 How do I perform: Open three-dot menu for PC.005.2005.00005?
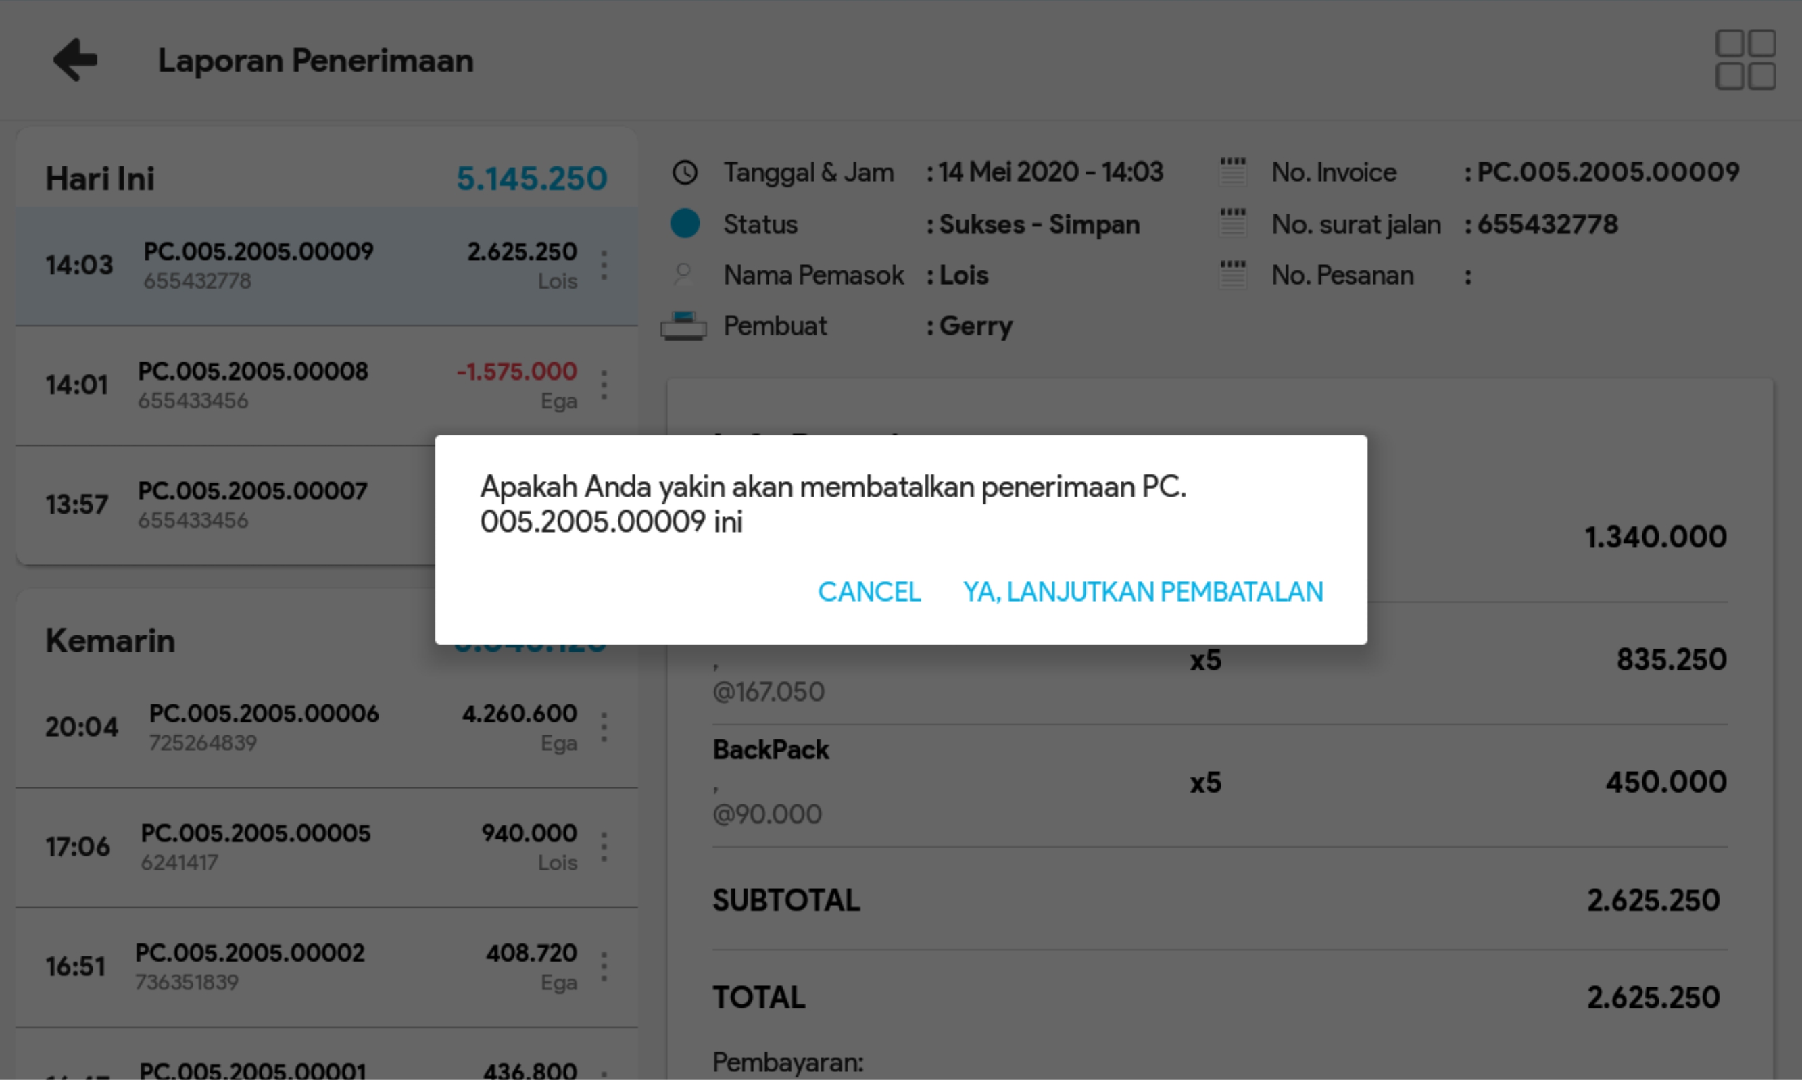tap(604, 847)
